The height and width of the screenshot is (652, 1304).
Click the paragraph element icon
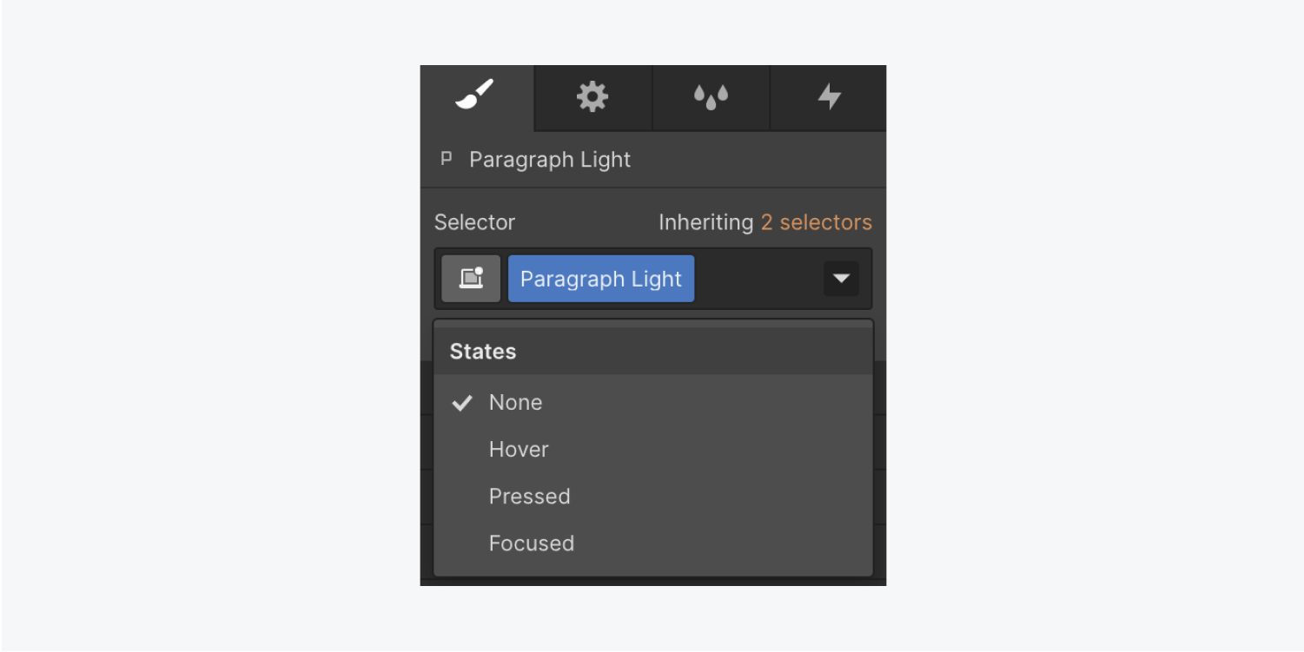pyautogui.click(x=447, y=159)
